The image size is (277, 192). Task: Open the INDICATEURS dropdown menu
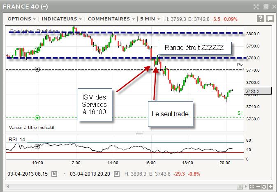(62, 19)
